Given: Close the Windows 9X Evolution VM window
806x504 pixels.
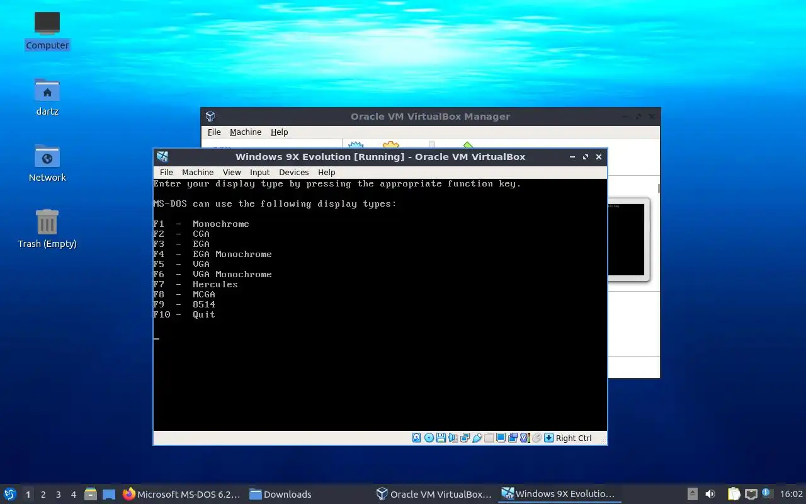Looking at the screenshot, I should [x=599, y=157].
